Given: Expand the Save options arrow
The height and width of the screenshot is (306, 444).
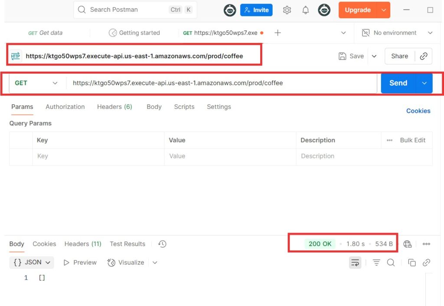Looking at the screenshot, I should tap(374, 56).
